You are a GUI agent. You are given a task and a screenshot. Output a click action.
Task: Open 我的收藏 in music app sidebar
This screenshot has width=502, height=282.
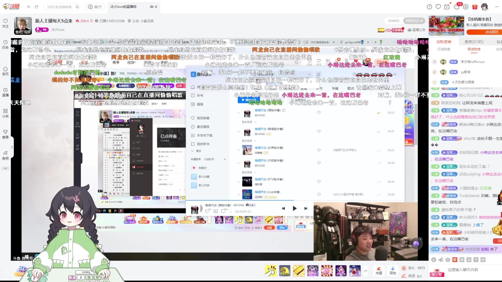(x=200, y=118)
